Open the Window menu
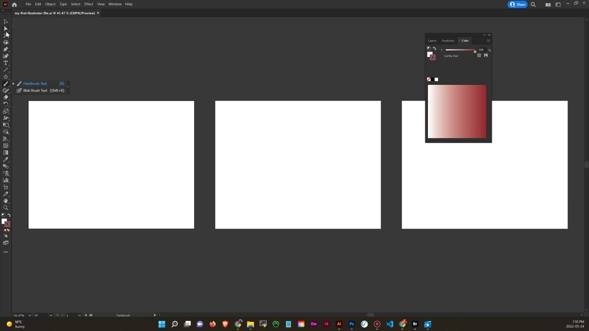This screenshot has height=331, width=589. point(115,4)
